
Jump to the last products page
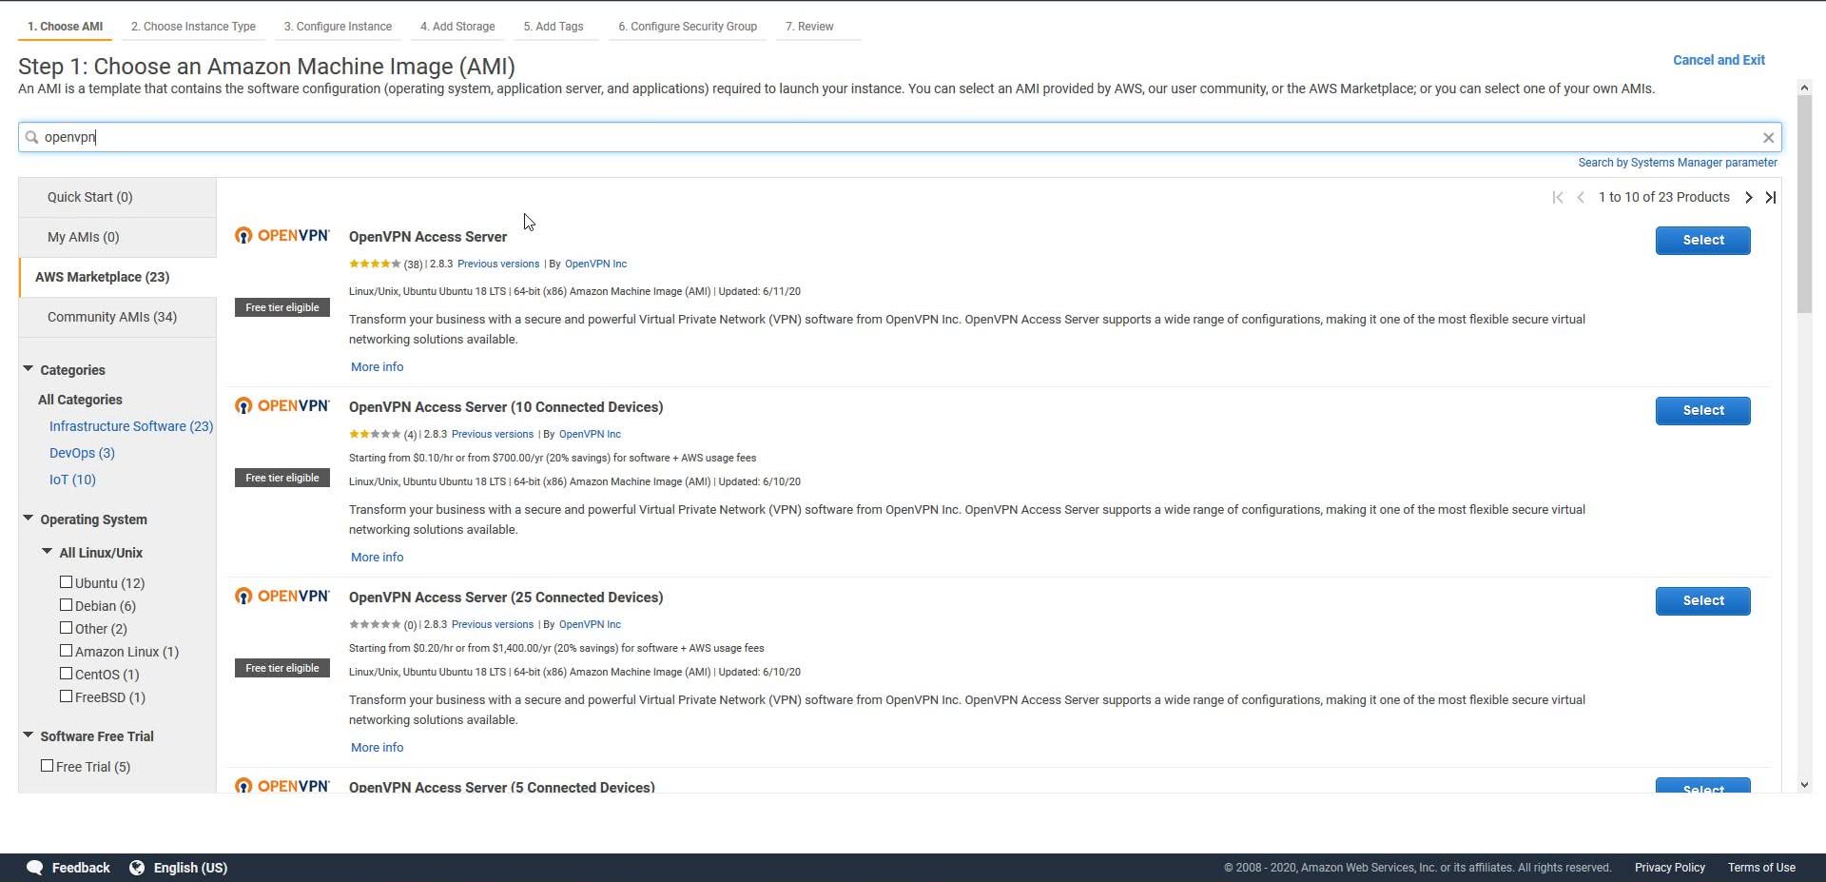click(1770, 197)
